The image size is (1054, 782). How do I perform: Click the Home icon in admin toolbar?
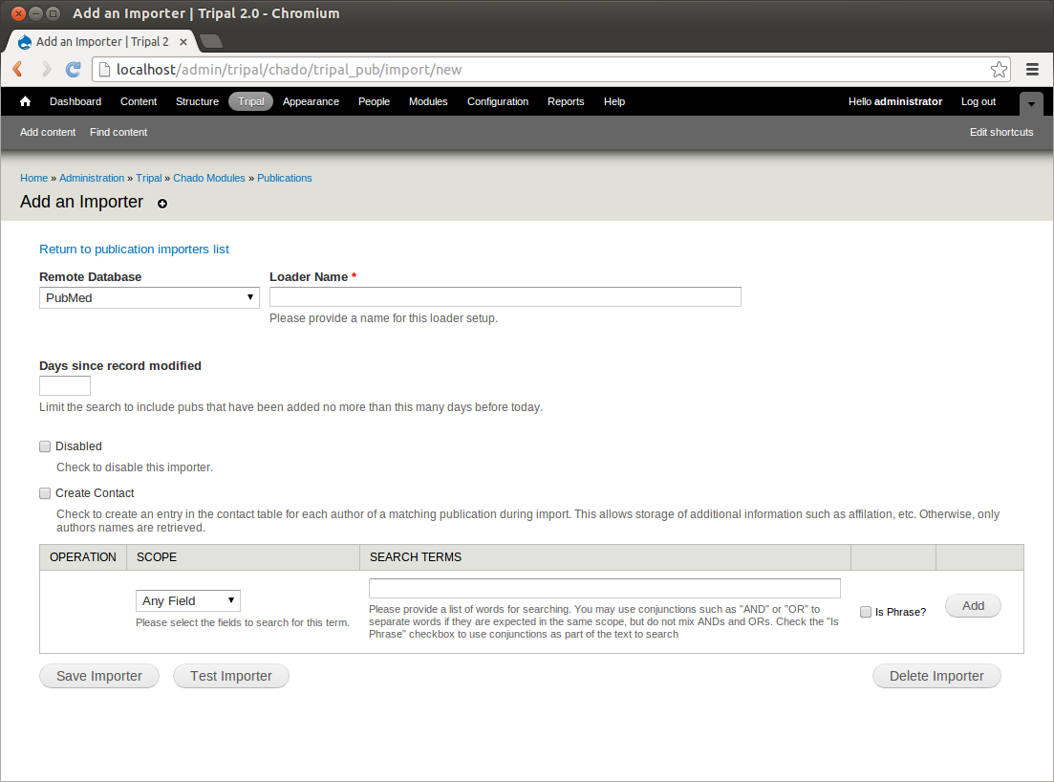click(26, 101)
